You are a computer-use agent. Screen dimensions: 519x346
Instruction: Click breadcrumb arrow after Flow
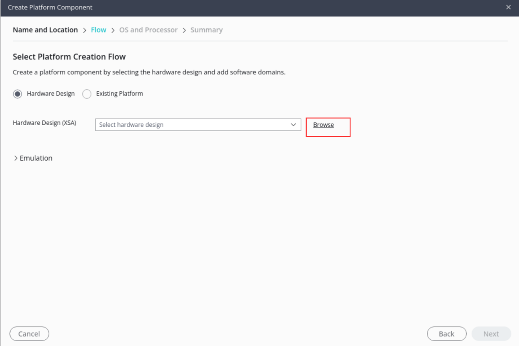pyautogui.click(x=113, y=30)
